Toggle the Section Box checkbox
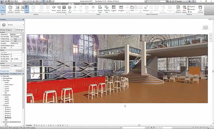Screen dimensions: 214x129 click(x=11, y=61)
